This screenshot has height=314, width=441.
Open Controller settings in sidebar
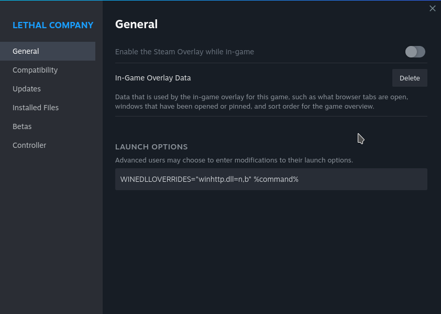(x=29, y=145)
